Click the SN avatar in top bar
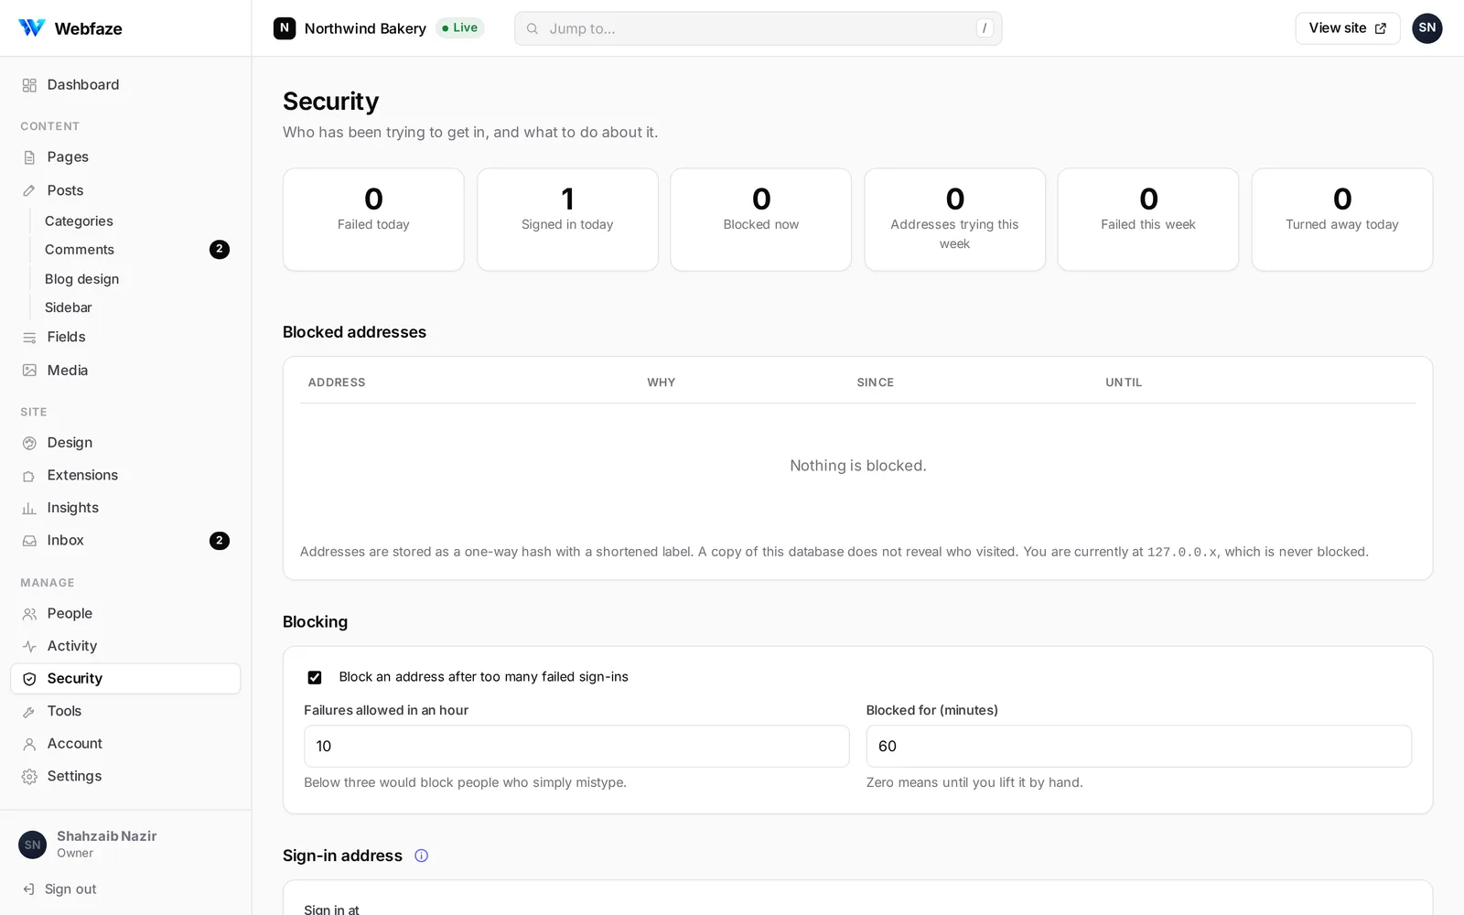The height and width of the screenshot is (915, 1464). (x=1426, y=28)
